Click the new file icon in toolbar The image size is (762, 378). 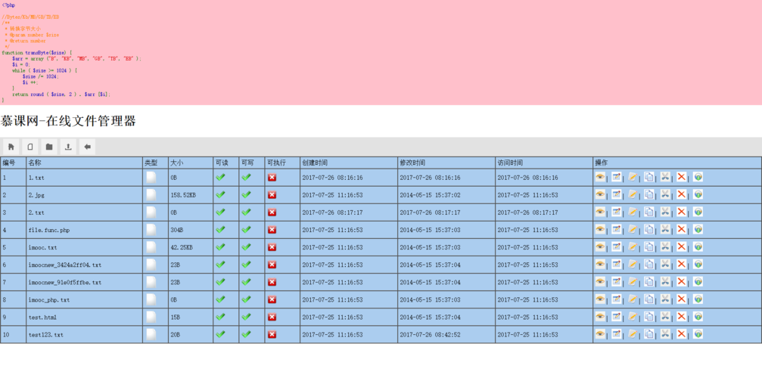[x=30, y=147]
